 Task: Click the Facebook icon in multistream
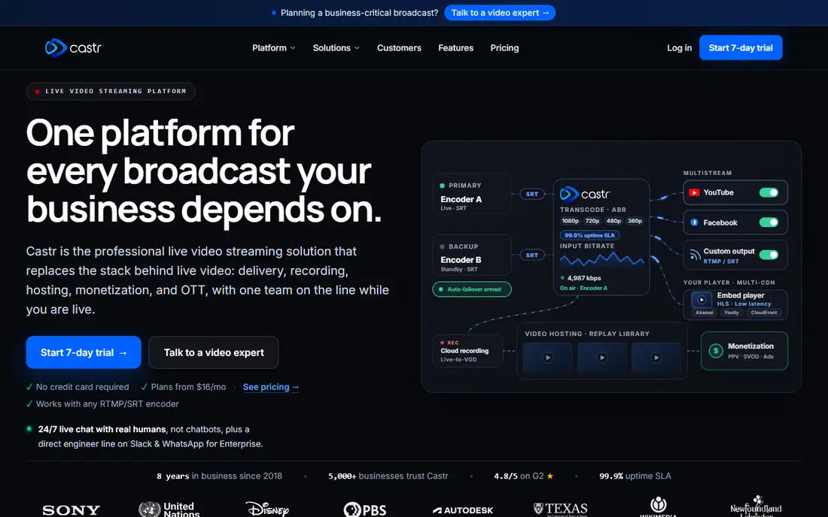click(695, 222)
